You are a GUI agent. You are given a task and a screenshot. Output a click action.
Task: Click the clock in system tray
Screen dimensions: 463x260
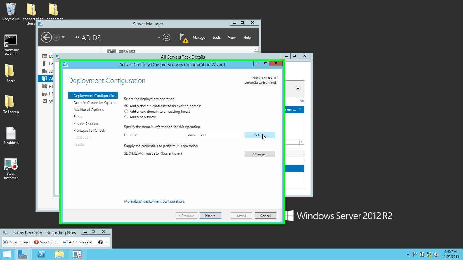click(x=450, y=254)
